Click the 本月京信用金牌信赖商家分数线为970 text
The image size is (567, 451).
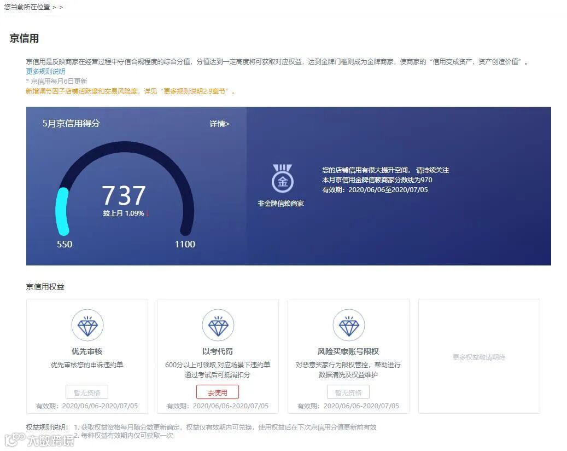tap(377, 180)
